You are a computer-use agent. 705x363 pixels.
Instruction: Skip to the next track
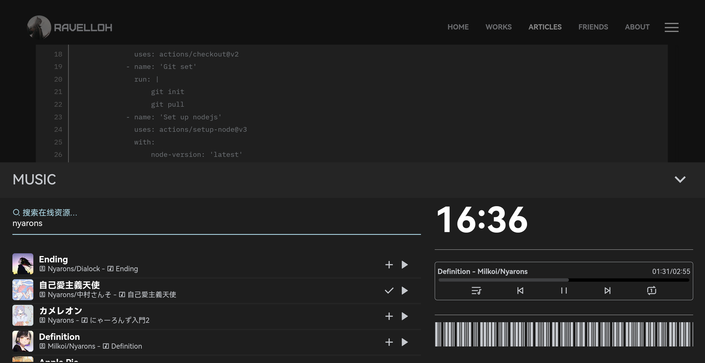coord(607,291)
